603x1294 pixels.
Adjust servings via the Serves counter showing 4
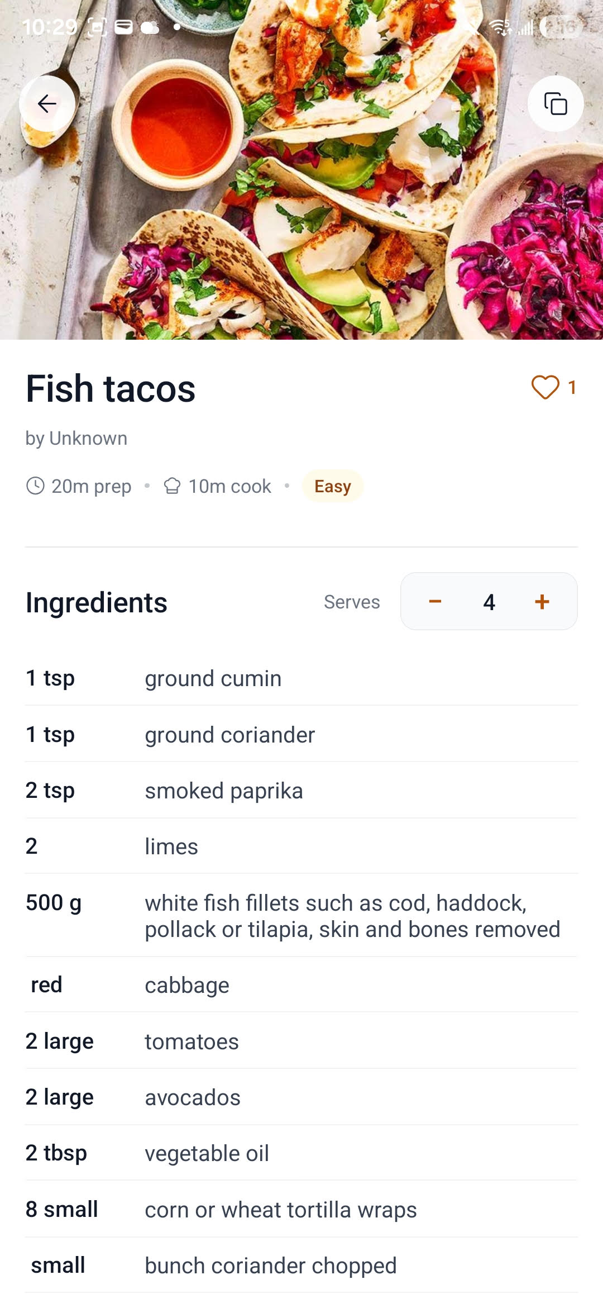click(x=489, y=602)
